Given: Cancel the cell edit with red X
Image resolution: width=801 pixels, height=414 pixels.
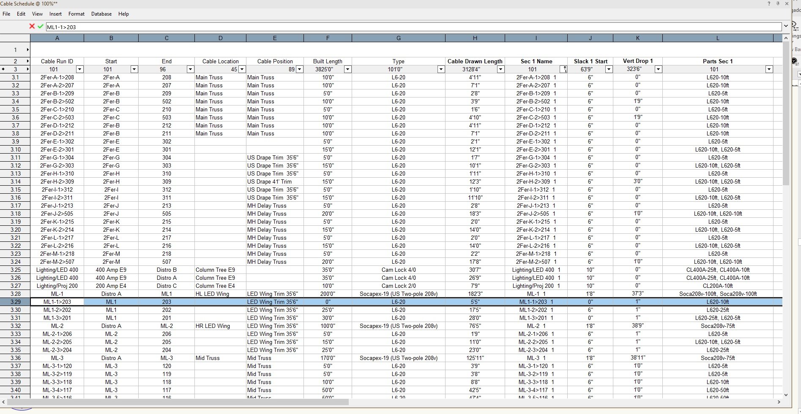Looking at the screenshot, I should coord(32,27).
